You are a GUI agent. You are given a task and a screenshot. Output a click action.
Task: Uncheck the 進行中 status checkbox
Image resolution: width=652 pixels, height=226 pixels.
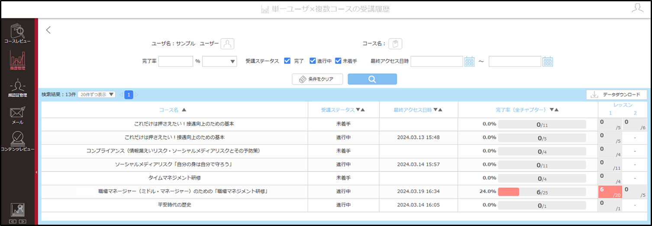[x=313, y=61]
